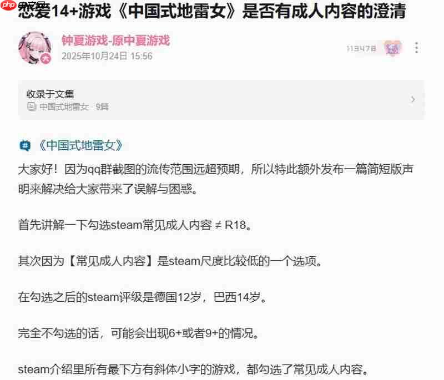Click the heart-shaped fan badge icon
Image resolution: width=444 pixels, height=380 pixels.
(x=392, y=48)
